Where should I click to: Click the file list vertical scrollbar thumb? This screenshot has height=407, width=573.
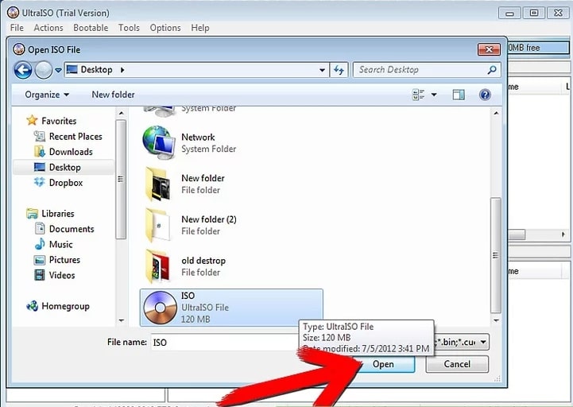click(496, 255)
